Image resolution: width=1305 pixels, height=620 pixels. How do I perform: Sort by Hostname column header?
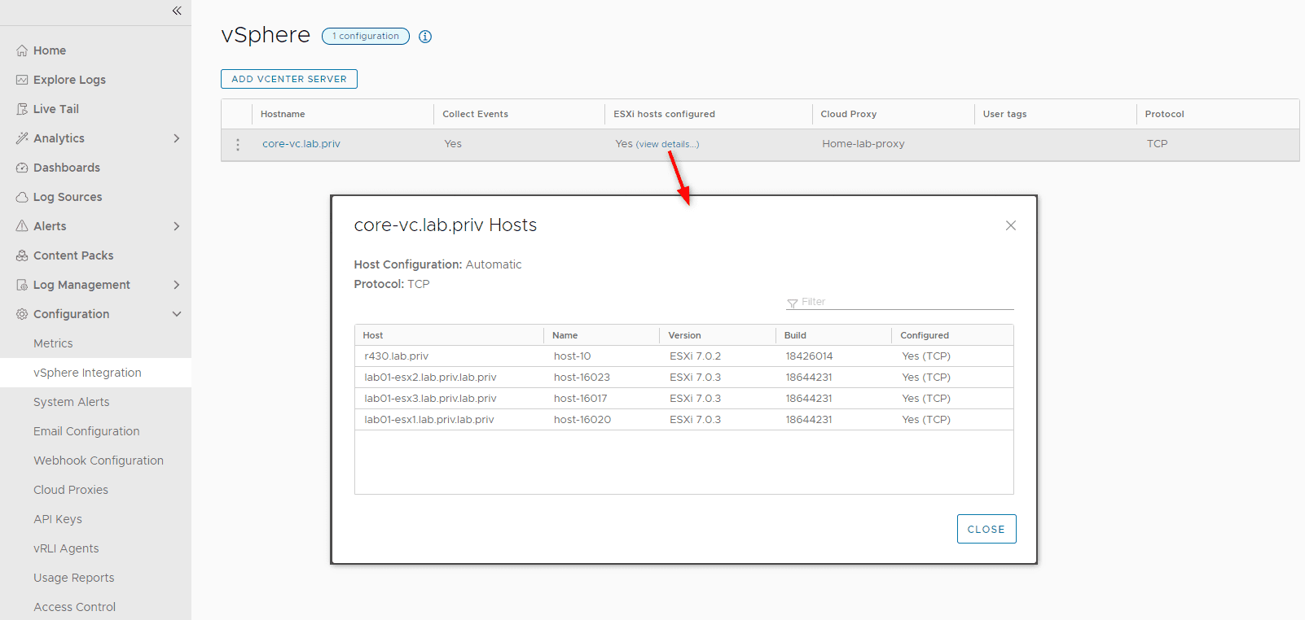click(x=283, y=114)
